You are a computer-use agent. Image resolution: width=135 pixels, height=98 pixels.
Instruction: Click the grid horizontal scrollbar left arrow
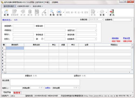[x=3, y=72]
